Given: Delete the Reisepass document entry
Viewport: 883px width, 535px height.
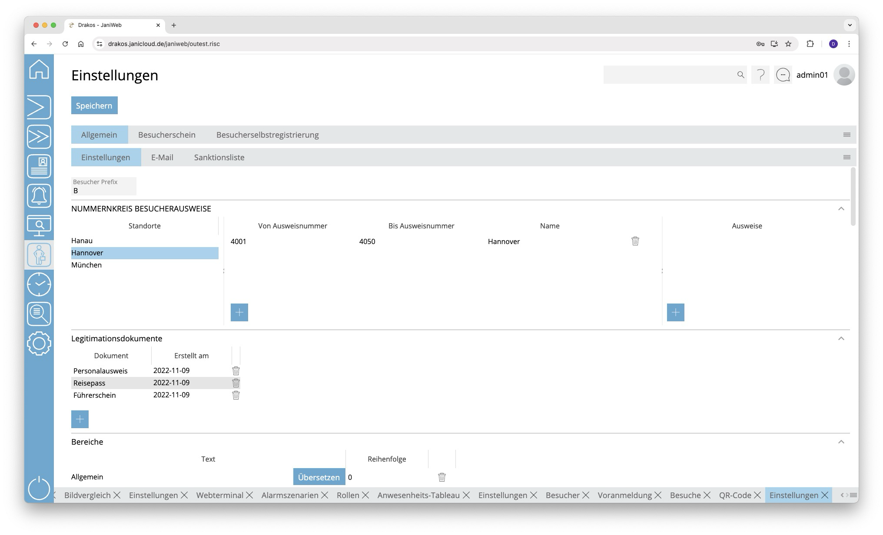Looking at the screenshot, I should tap(236, 383).
